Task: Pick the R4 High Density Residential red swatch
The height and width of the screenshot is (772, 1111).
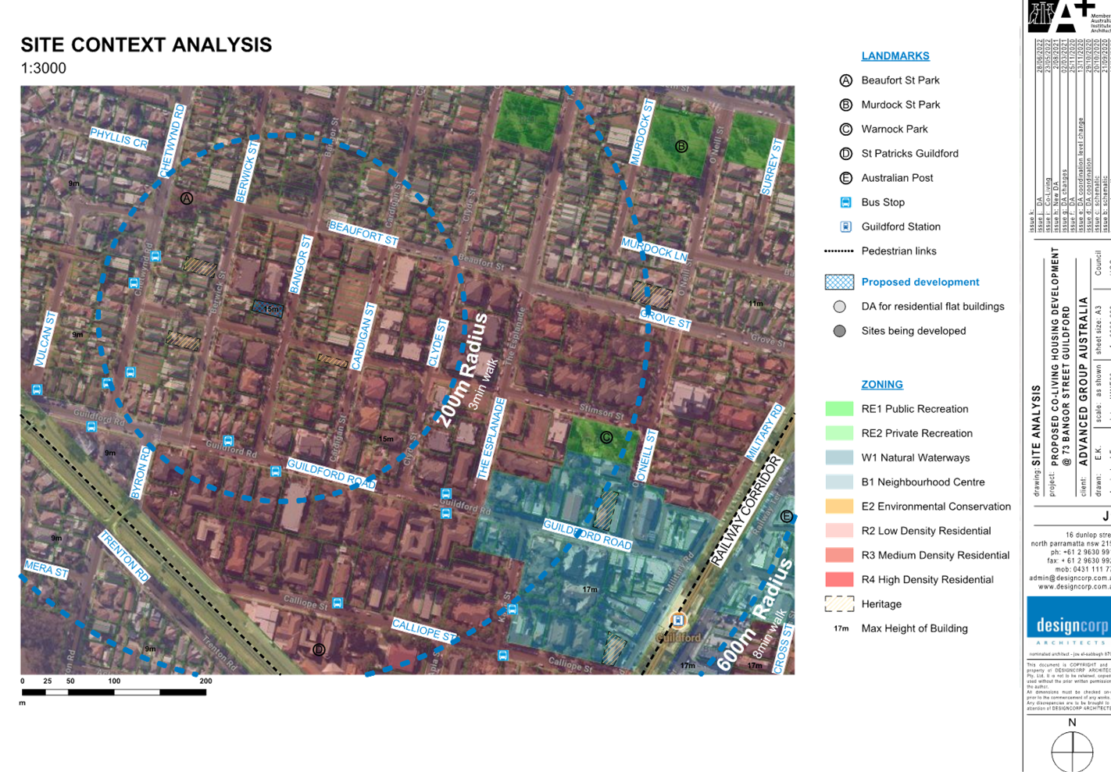Action: point(839,579)
